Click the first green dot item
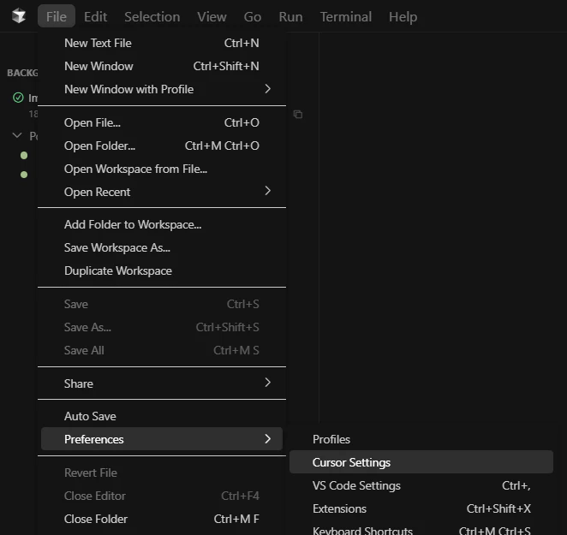567x535 pixels. point(24,156)
